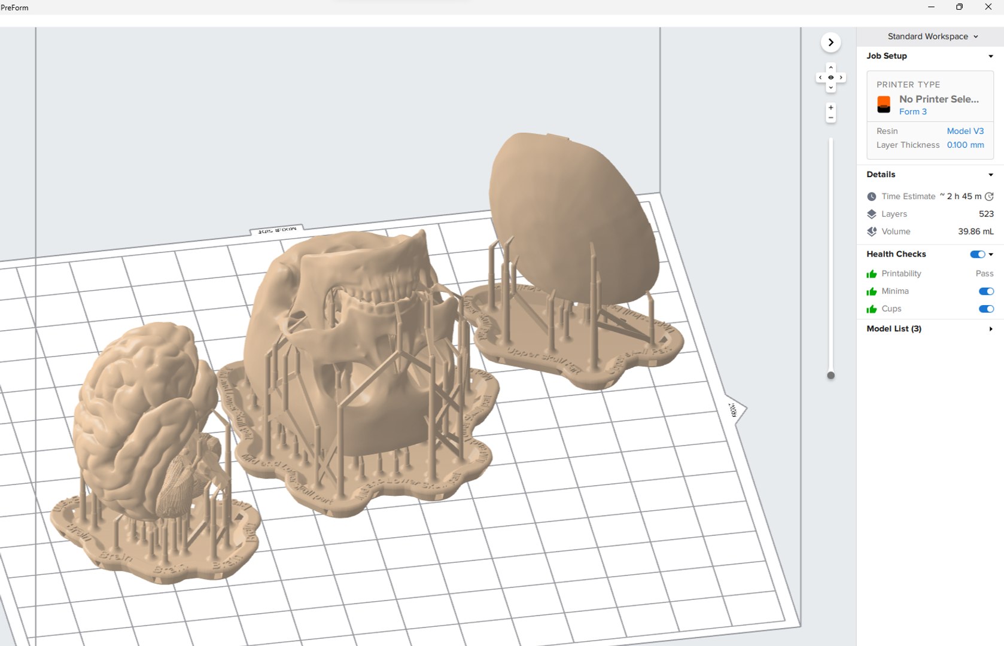1004x646 pixels.
Task: Click the layer slice slider handle
Action: coord(830,376)
